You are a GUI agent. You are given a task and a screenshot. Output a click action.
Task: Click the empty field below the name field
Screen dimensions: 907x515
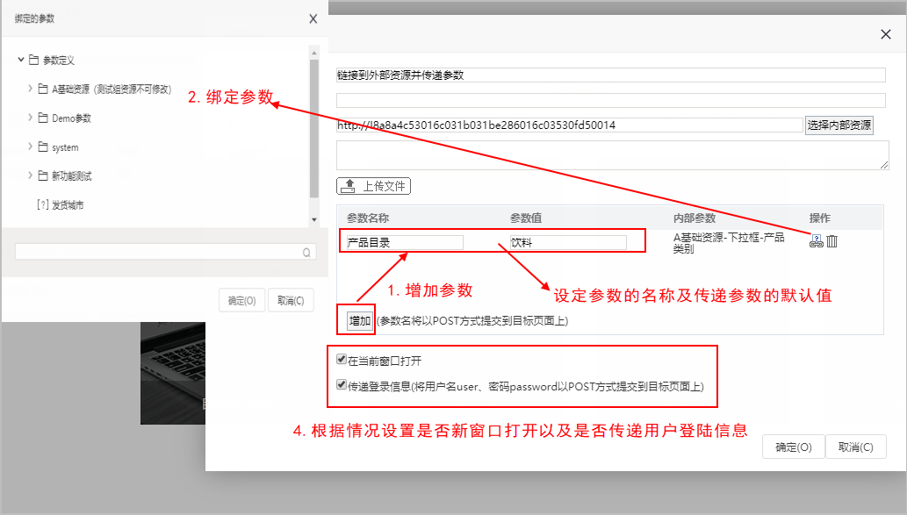(x=611, y=100)
